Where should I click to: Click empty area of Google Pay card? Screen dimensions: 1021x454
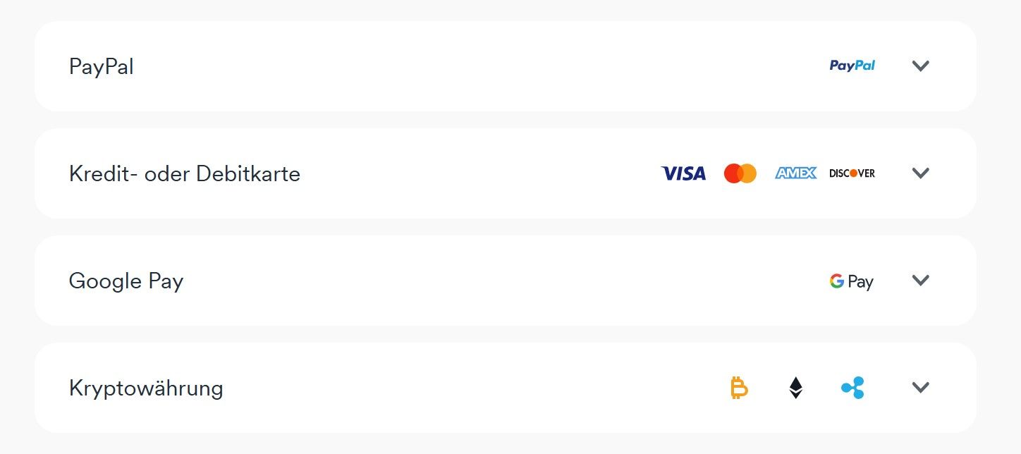click(494, 281)
